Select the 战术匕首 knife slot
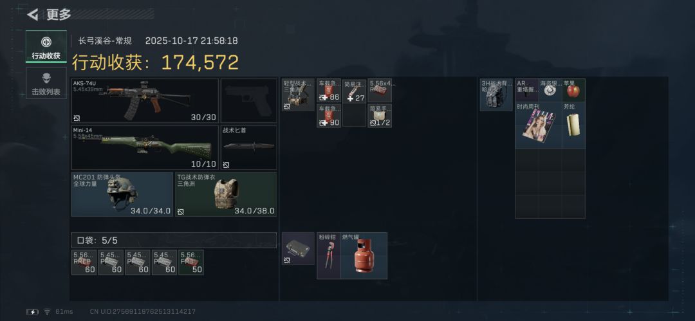This screenshot has width=695, height=321. tap(248, 147)
